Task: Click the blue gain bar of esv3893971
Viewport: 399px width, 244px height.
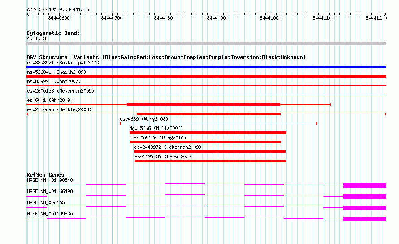Action: (x=206, y=67)
